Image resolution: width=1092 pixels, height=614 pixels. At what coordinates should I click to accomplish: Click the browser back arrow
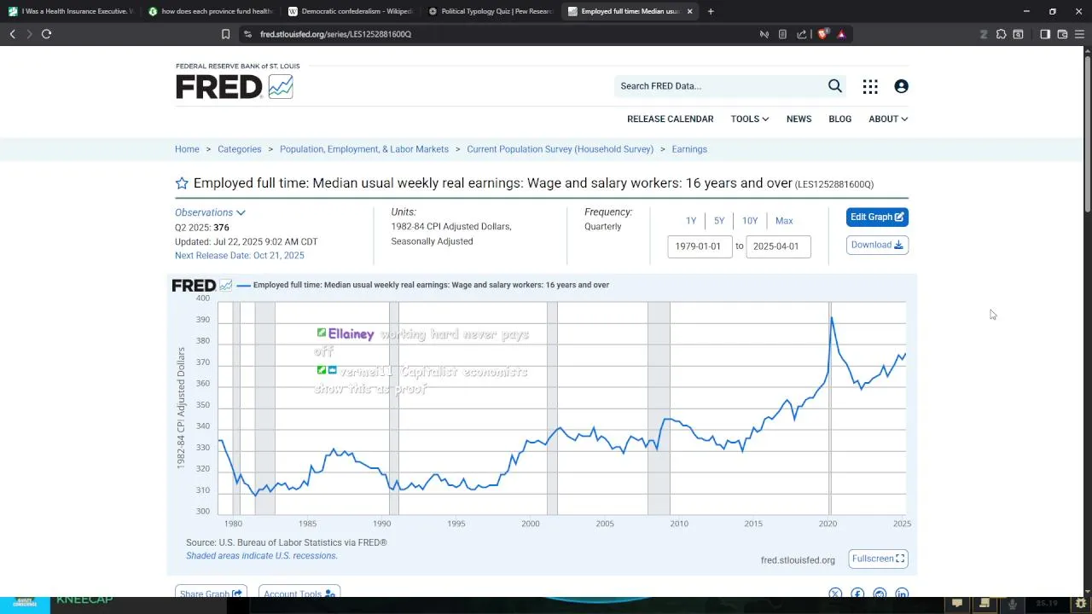[12, 34]
